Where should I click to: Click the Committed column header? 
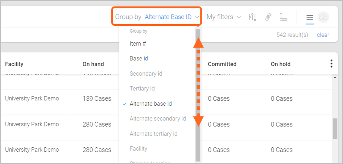click(222, 64)
